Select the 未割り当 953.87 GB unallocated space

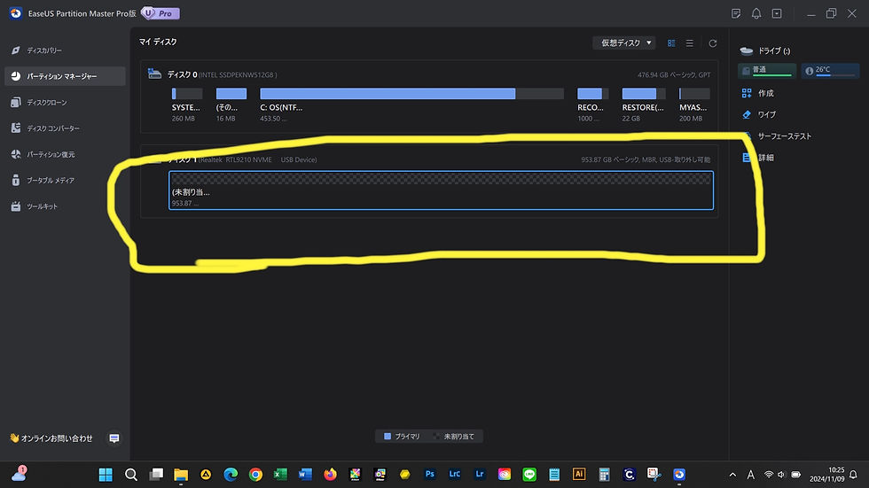tap(442, 190)
